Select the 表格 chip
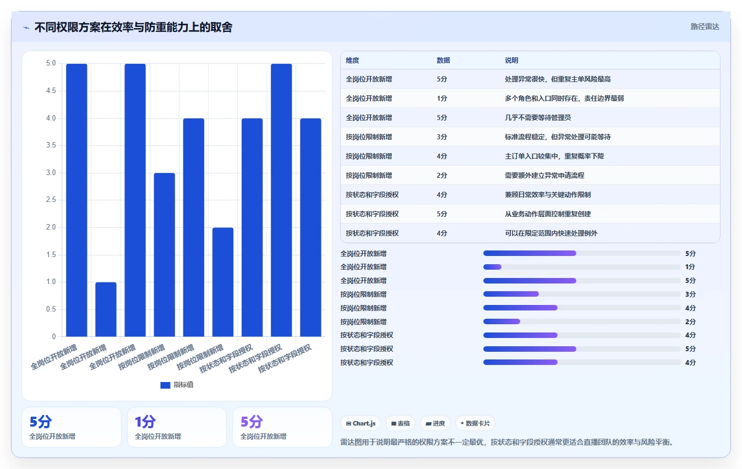The image size is (742, 469). [x=400, y=423]
